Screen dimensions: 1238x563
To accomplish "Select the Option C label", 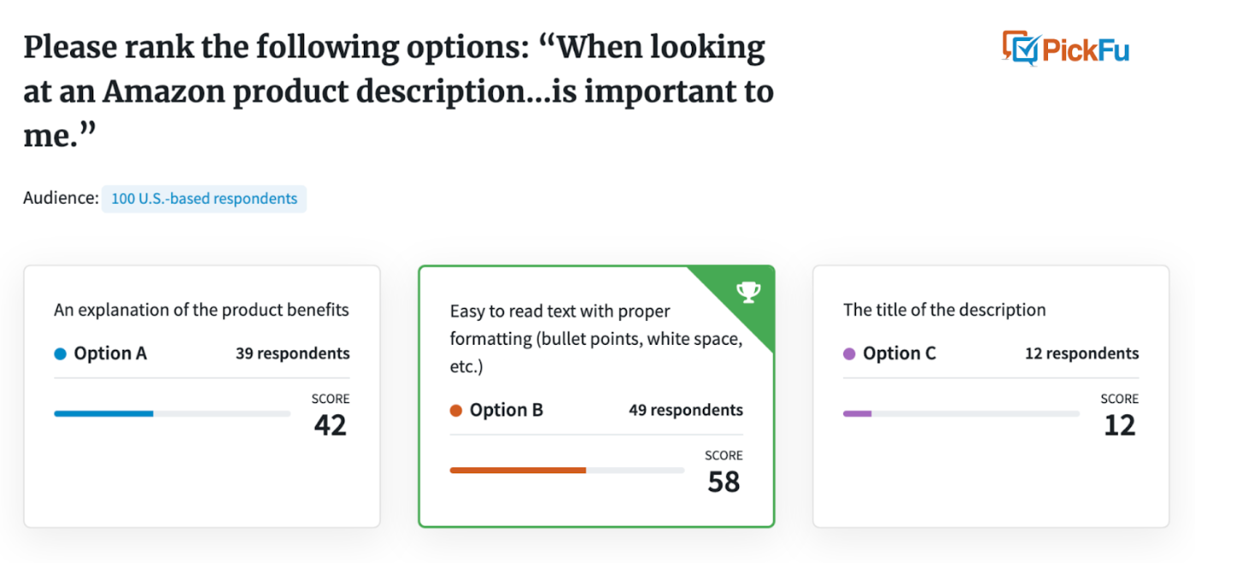I will (x=899, y=353).
